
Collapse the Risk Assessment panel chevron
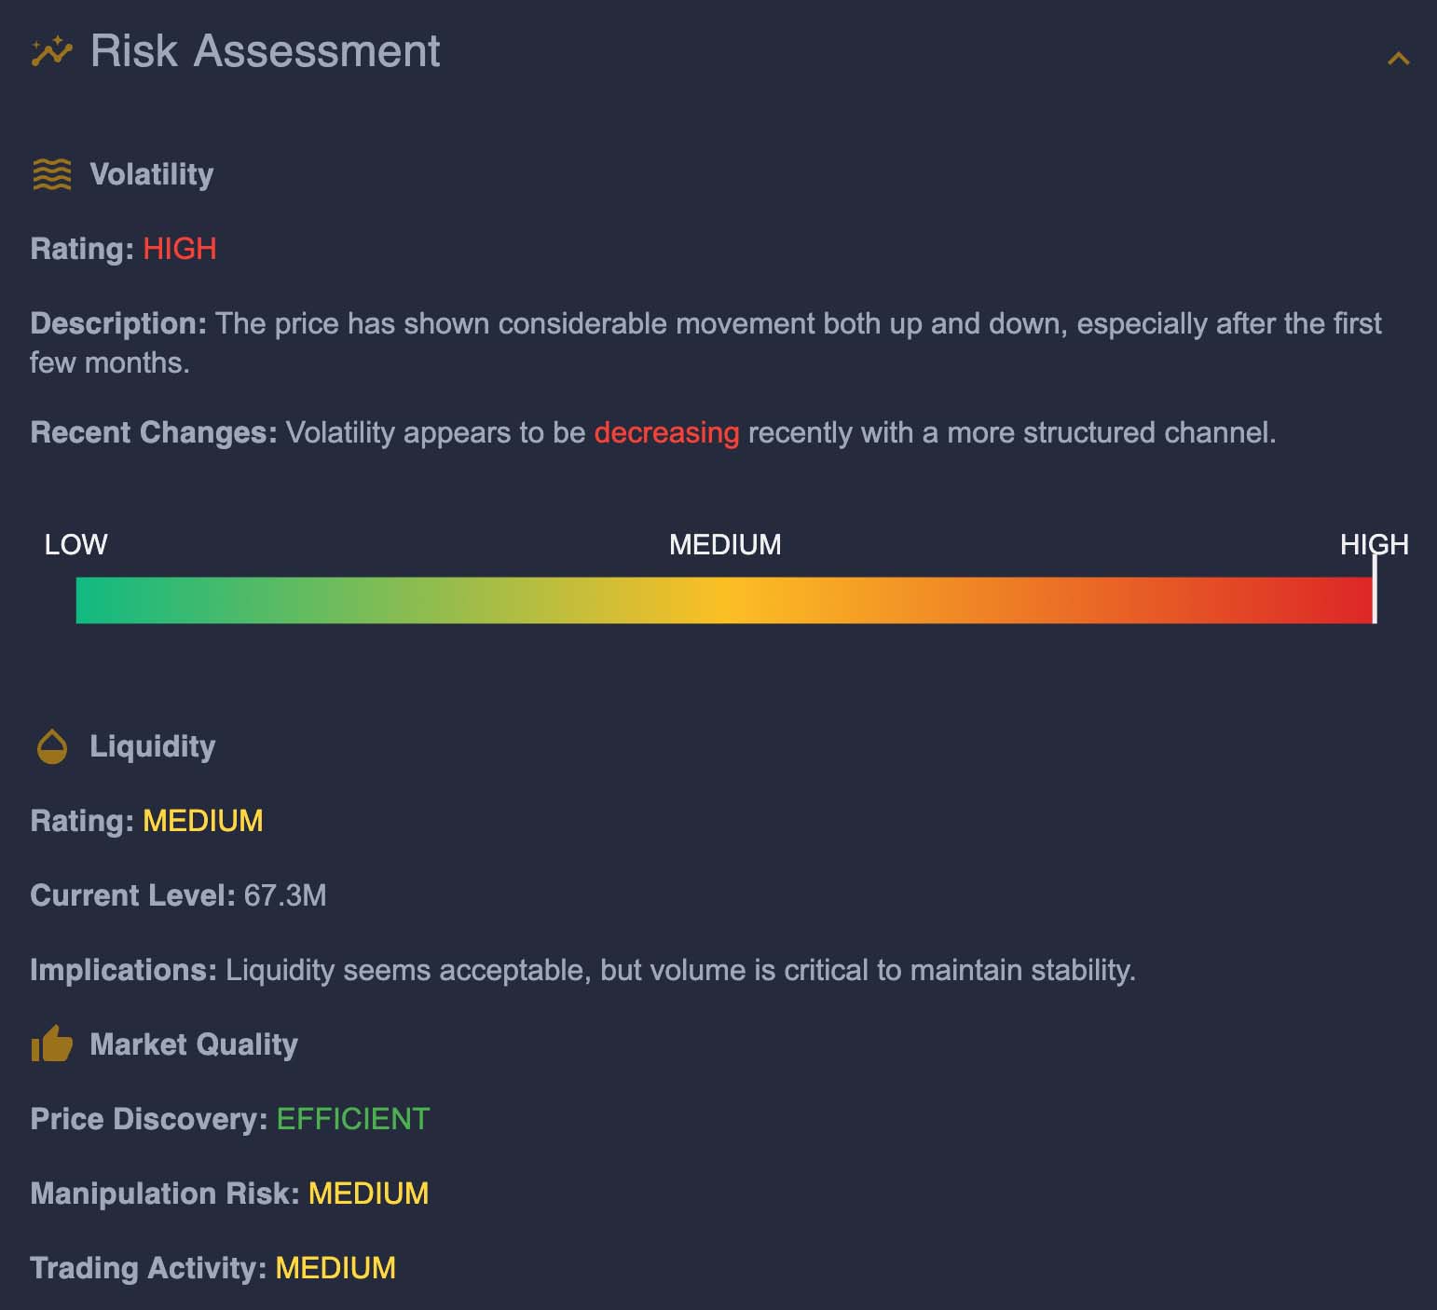(x=1398, y=60)
